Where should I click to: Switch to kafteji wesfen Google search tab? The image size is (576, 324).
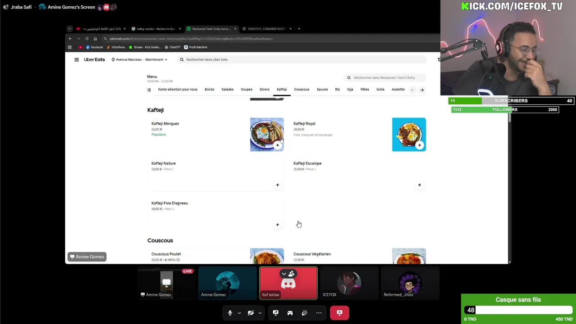(x=156, y=29)
